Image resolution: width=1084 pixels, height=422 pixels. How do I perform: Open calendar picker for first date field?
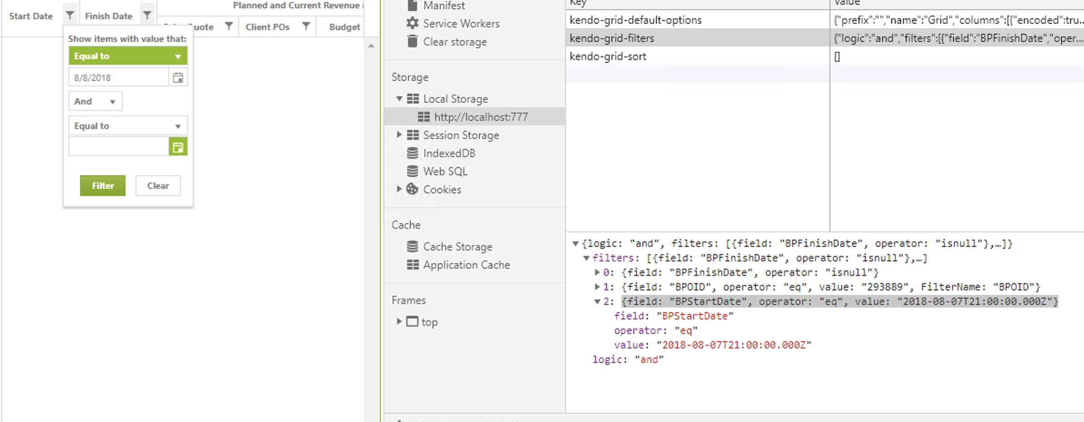(178, 78)
